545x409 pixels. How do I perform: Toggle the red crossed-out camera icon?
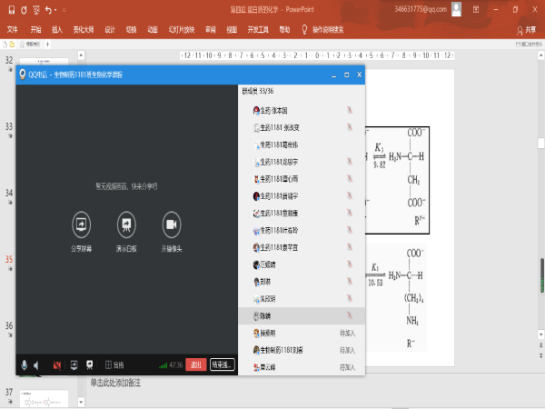click(x=57, y=365)
